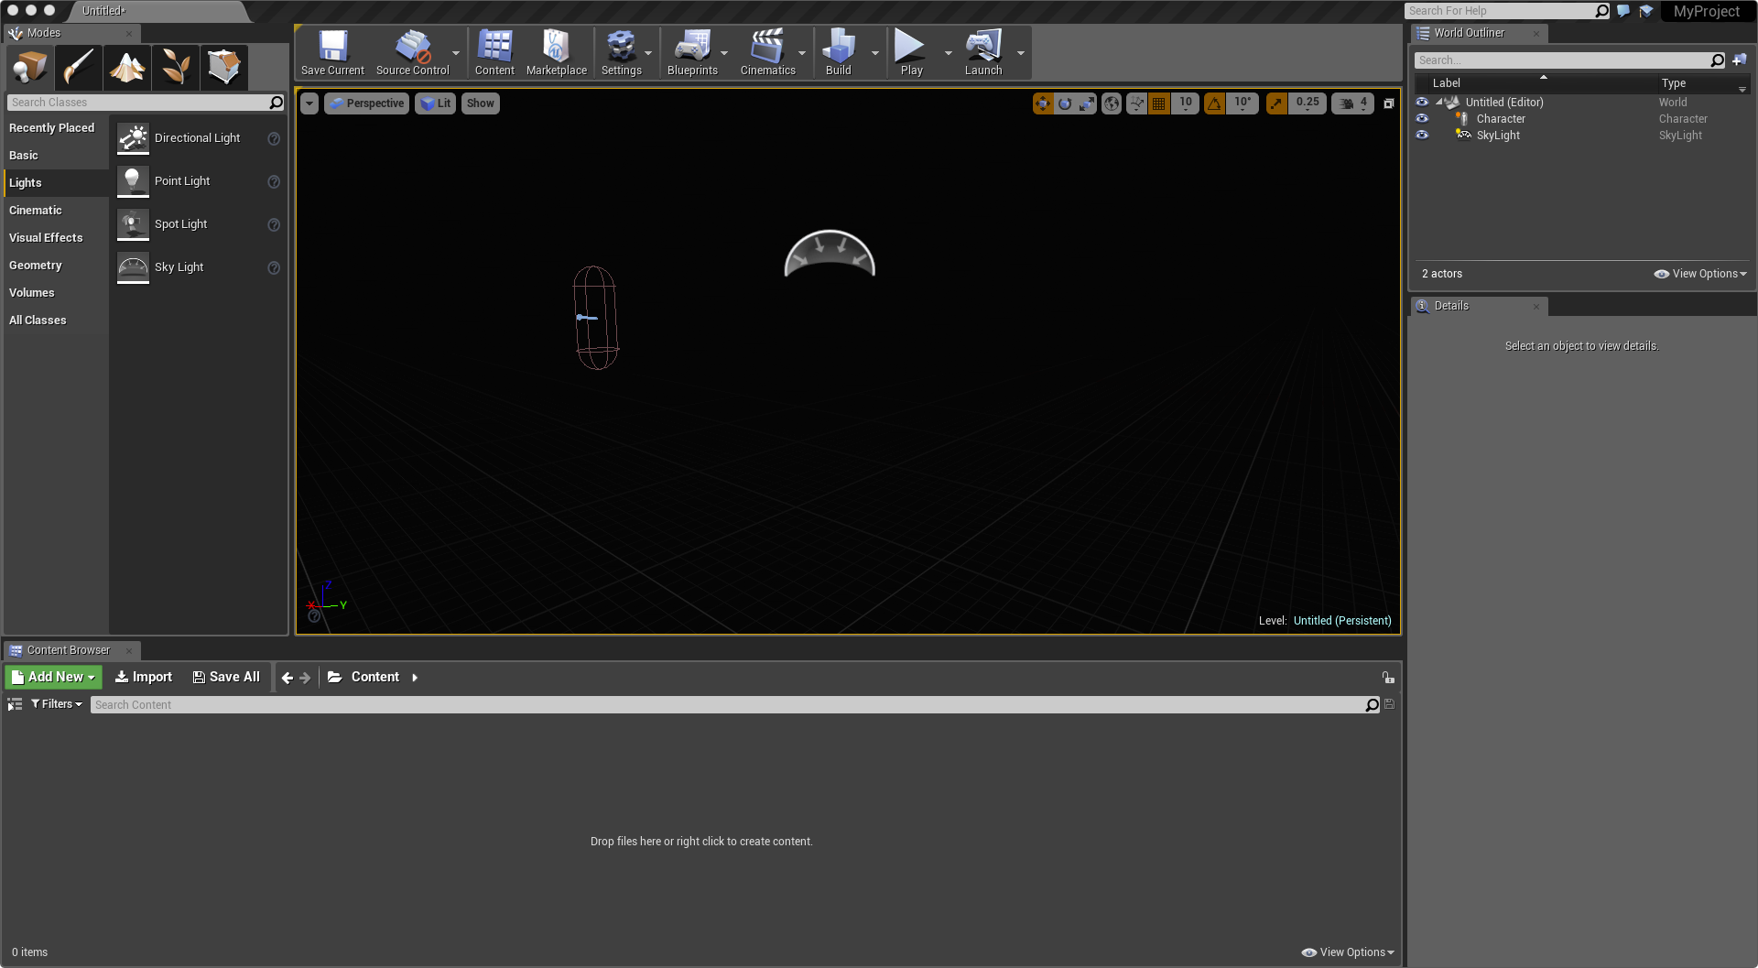Select the Basic category
The image size is (1758, 968).
[x=56, y=156]
